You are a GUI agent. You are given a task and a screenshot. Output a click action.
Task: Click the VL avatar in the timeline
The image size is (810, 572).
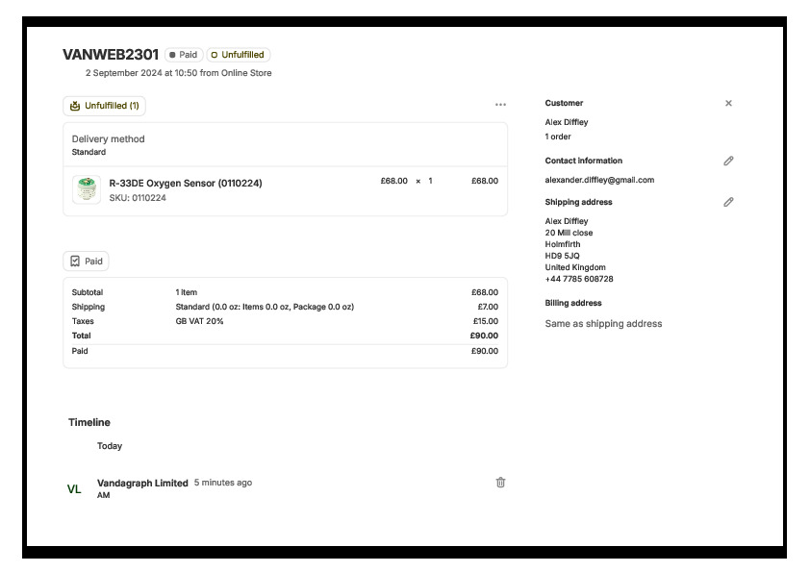(x=74, y=489)
